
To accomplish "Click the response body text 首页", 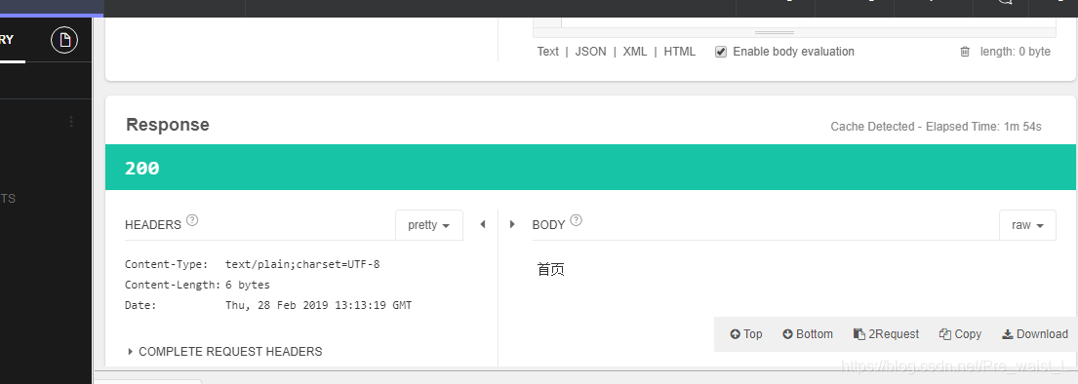I will 550,270.
